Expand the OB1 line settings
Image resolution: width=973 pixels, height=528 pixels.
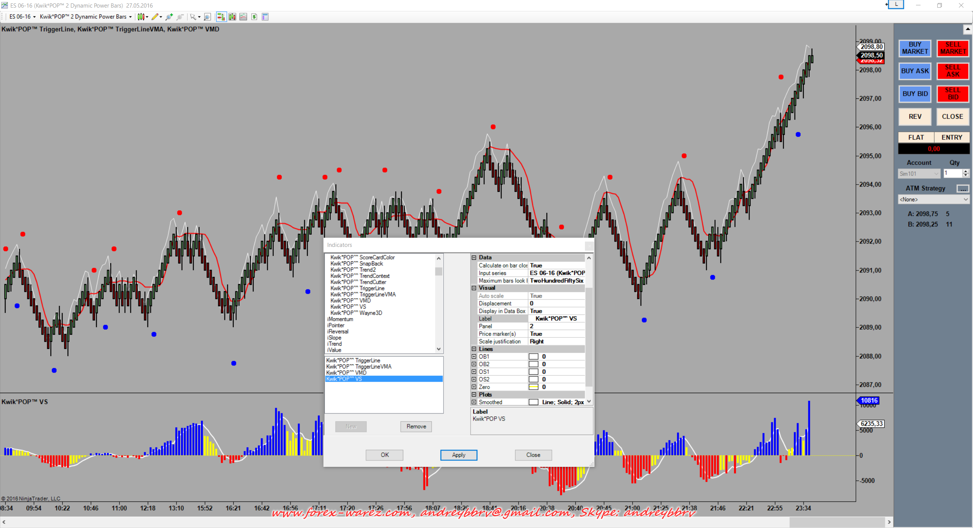(474, 356)
